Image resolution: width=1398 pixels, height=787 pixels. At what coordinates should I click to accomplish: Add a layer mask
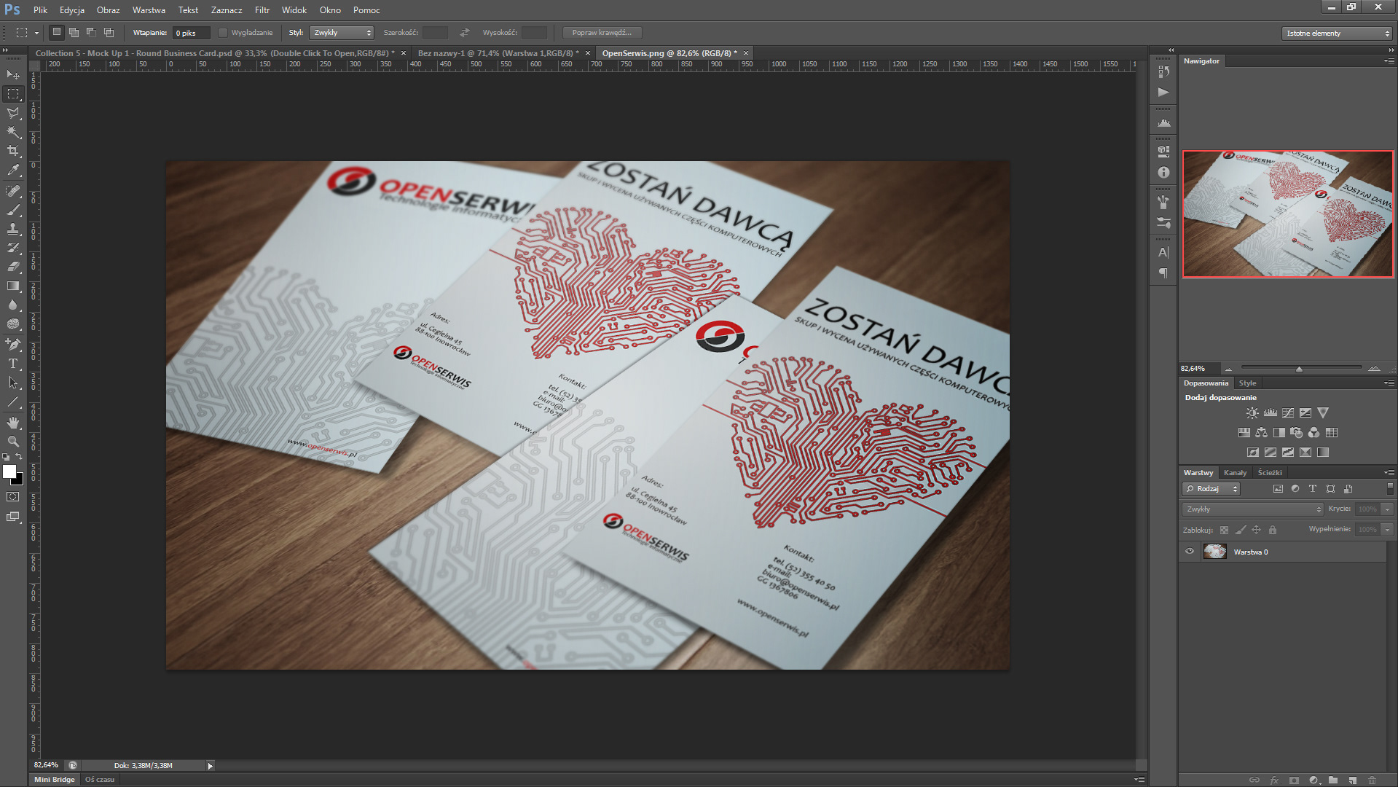click(x=1294, y=780)
